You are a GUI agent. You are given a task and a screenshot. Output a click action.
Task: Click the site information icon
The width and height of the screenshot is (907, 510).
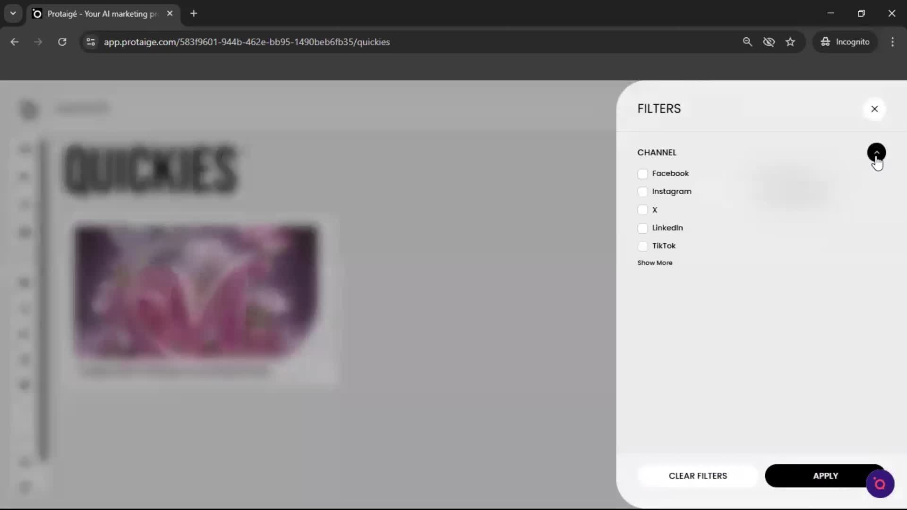(90, 42)
